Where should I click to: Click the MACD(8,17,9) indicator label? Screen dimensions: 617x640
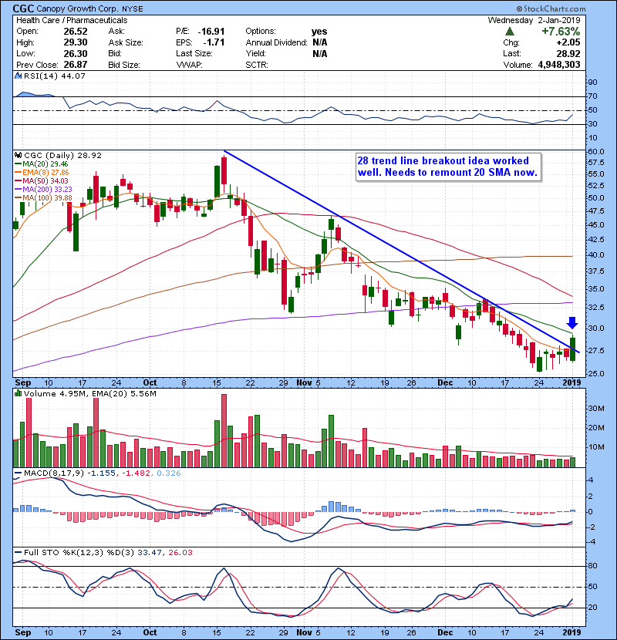tap(54, 473)
